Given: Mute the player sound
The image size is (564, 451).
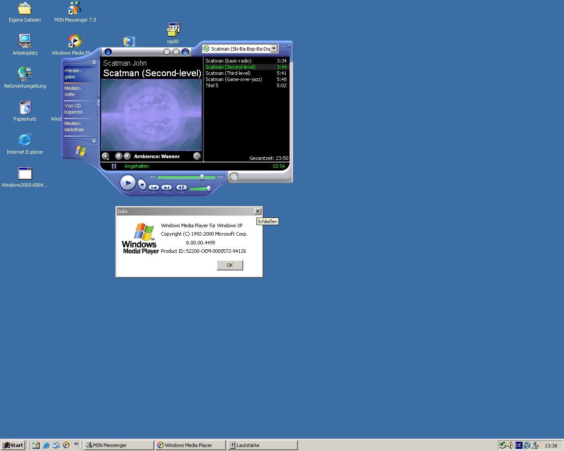Looking at the screenshot, I should (181, 188).
